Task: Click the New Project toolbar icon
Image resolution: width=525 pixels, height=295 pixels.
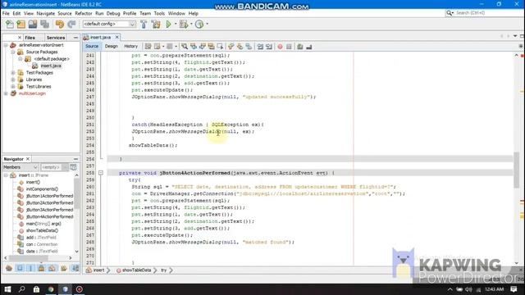Action: pyautogui.click(x=21, y=24)
